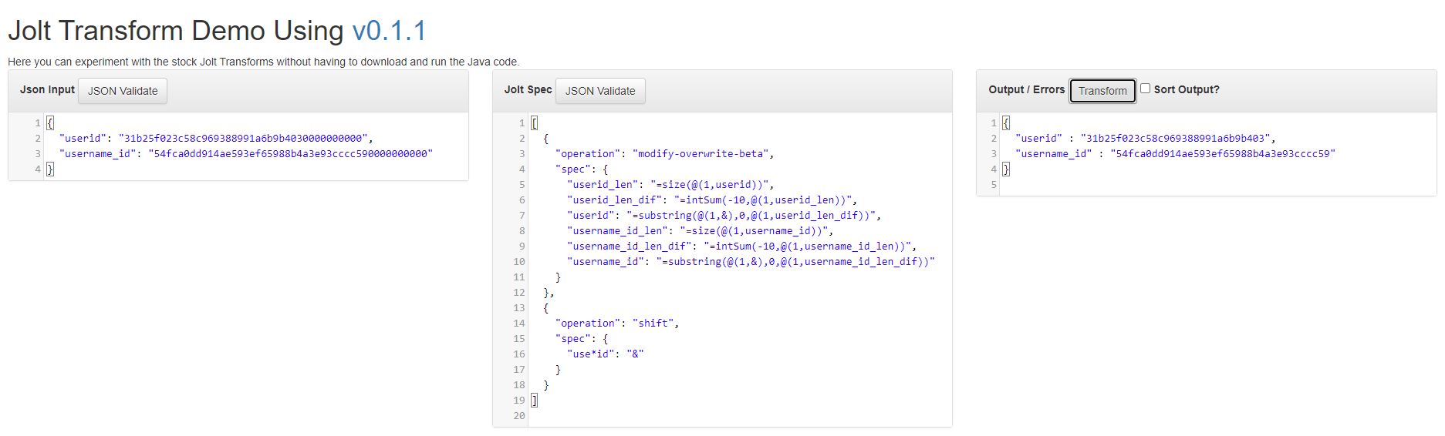The image size is (1445, 436).
Task: Click the "shift" operation line in Jolt Spec
Action: [x=617, y=324]
